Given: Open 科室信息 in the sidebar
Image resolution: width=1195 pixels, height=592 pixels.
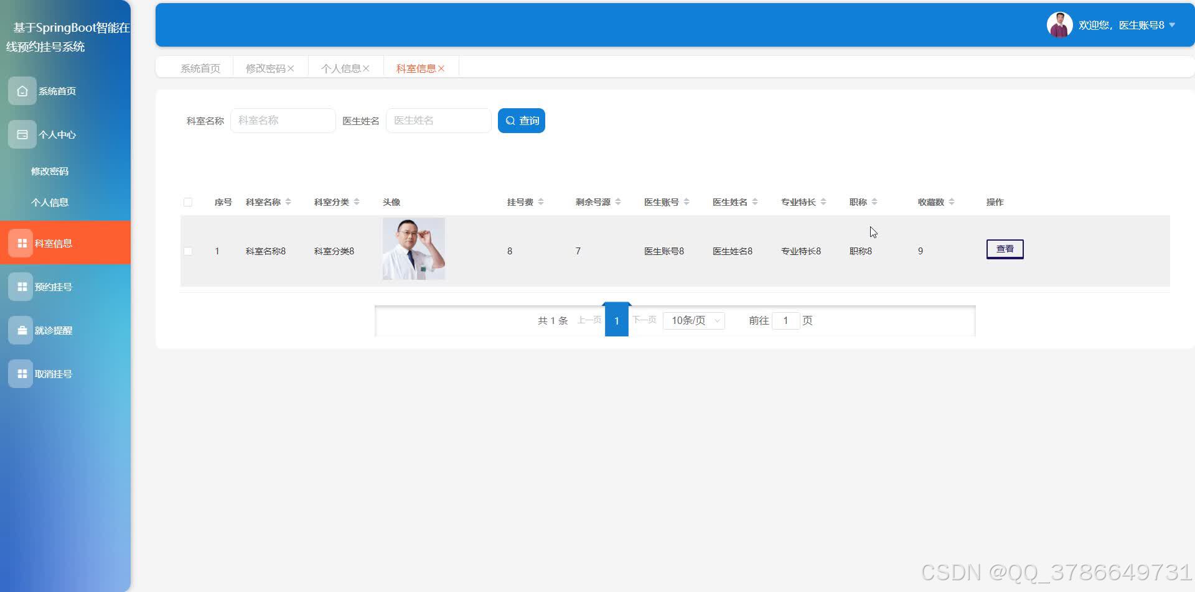Looking at the screenshot, I should 65,243.
